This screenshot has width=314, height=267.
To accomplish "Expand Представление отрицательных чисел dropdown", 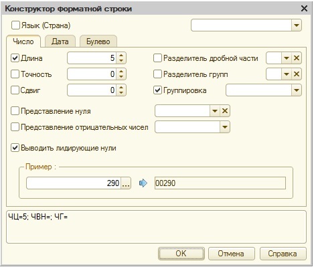I will [225, 127].
